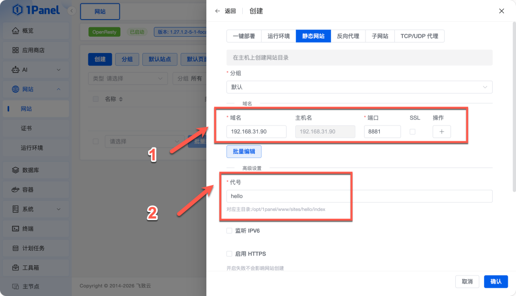Click the 域名 input field

(257, 132)
